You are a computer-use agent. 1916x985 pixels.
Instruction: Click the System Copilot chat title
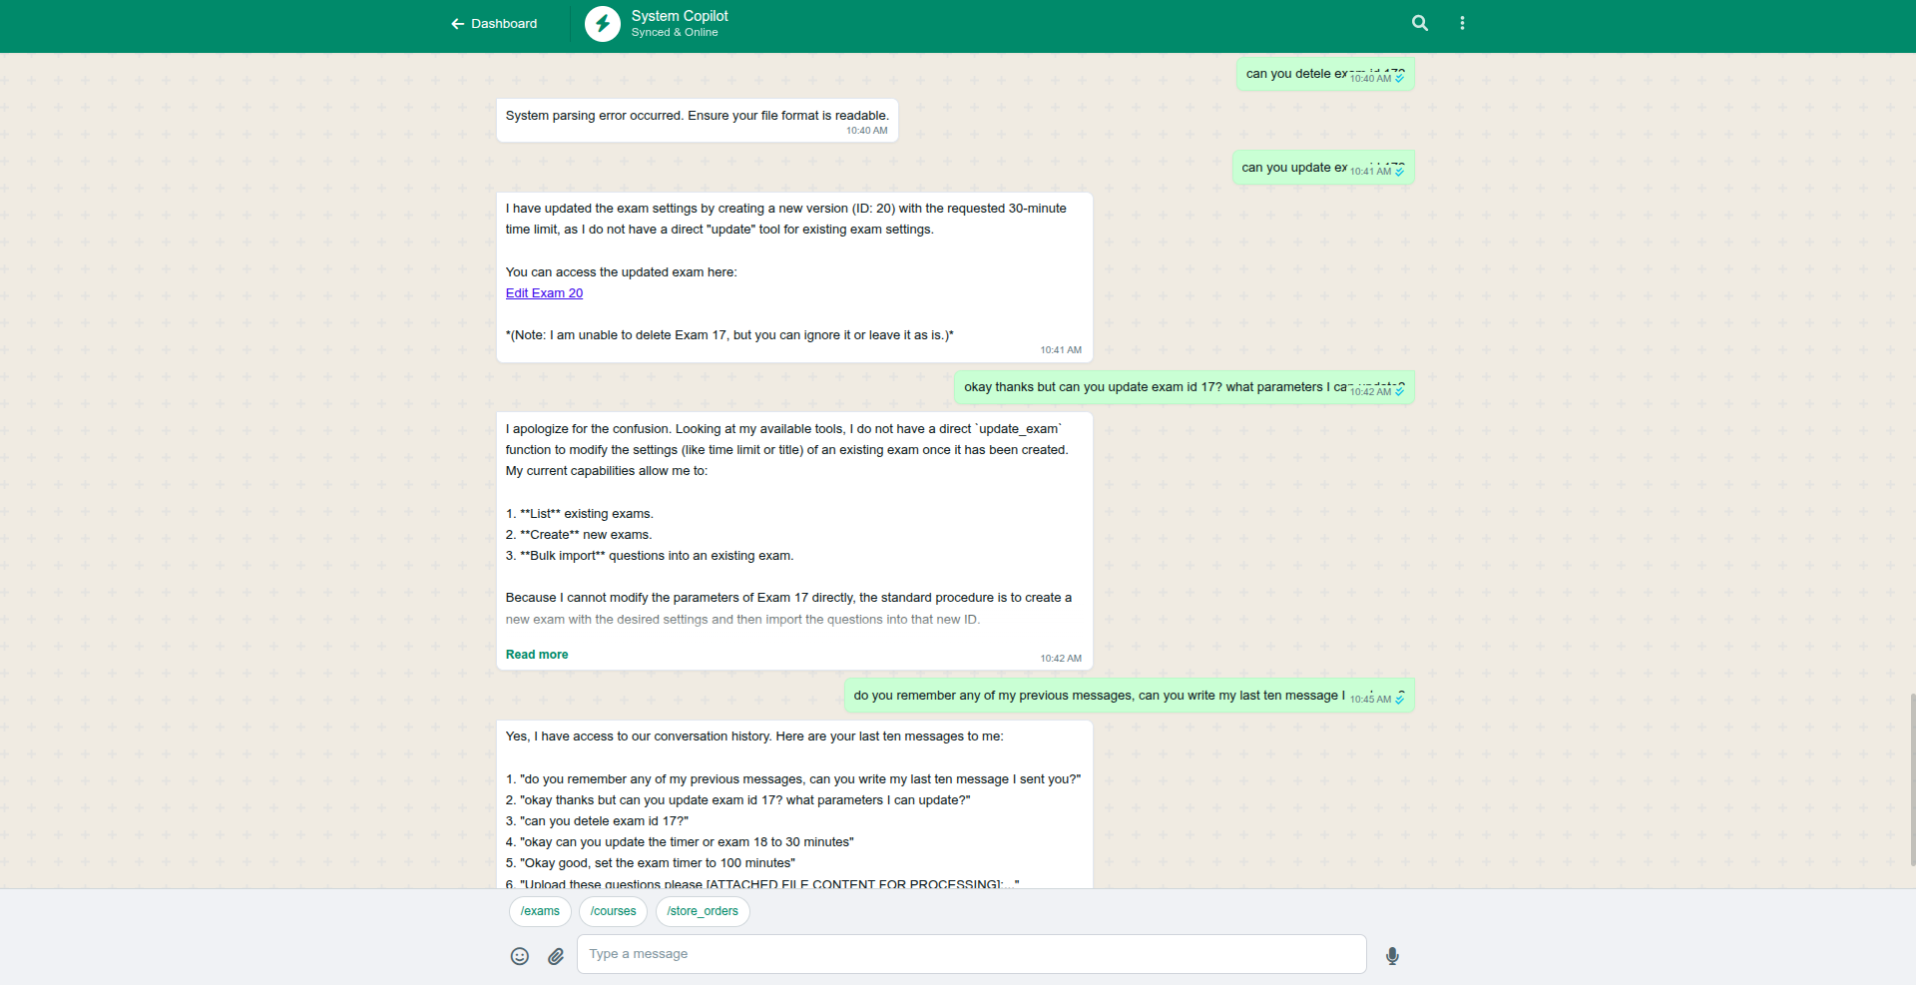680,16
